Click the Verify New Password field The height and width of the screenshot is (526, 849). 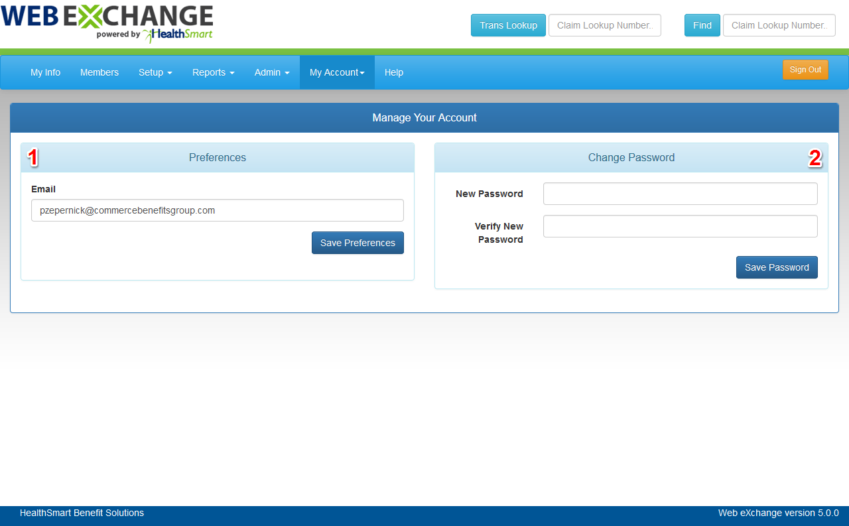680,226
